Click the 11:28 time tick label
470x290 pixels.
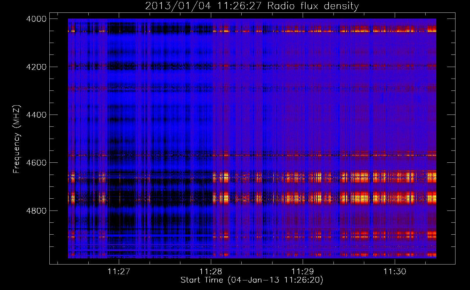point(211,271)
